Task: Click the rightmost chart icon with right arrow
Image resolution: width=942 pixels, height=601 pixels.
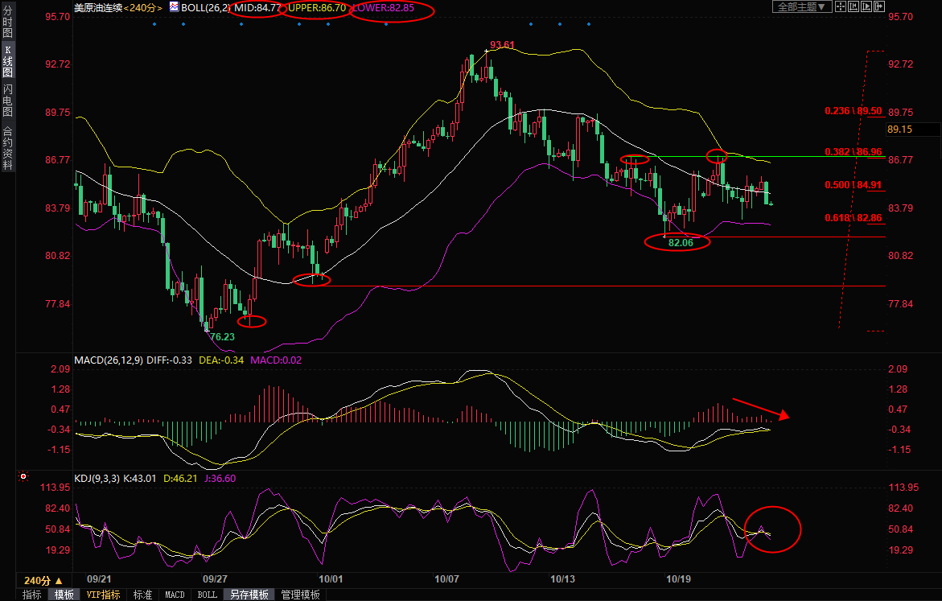Action: 878,6
